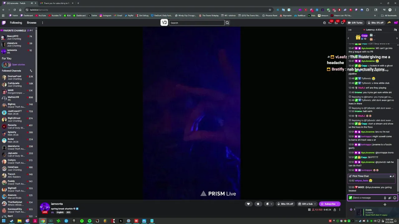
Task: Open All Bookmarks folder
Action: coord(389,16)
